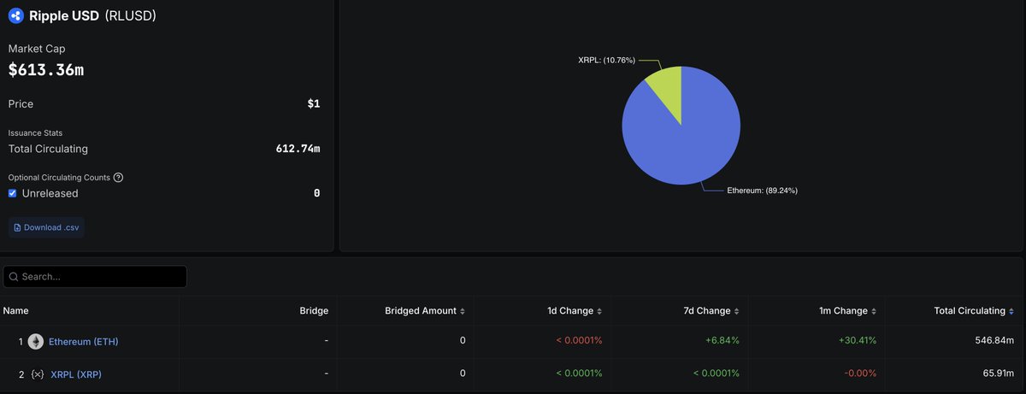Image resolution: width=1026 pixels, height=394 pixels.
Task: Sort by 1m Change column
Action: pyautogui.click(x=848, y=311)
